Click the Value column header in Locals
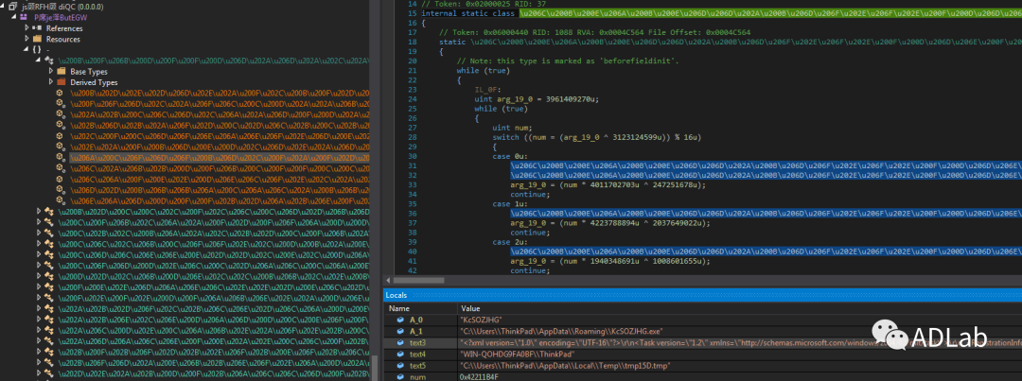 470,308
